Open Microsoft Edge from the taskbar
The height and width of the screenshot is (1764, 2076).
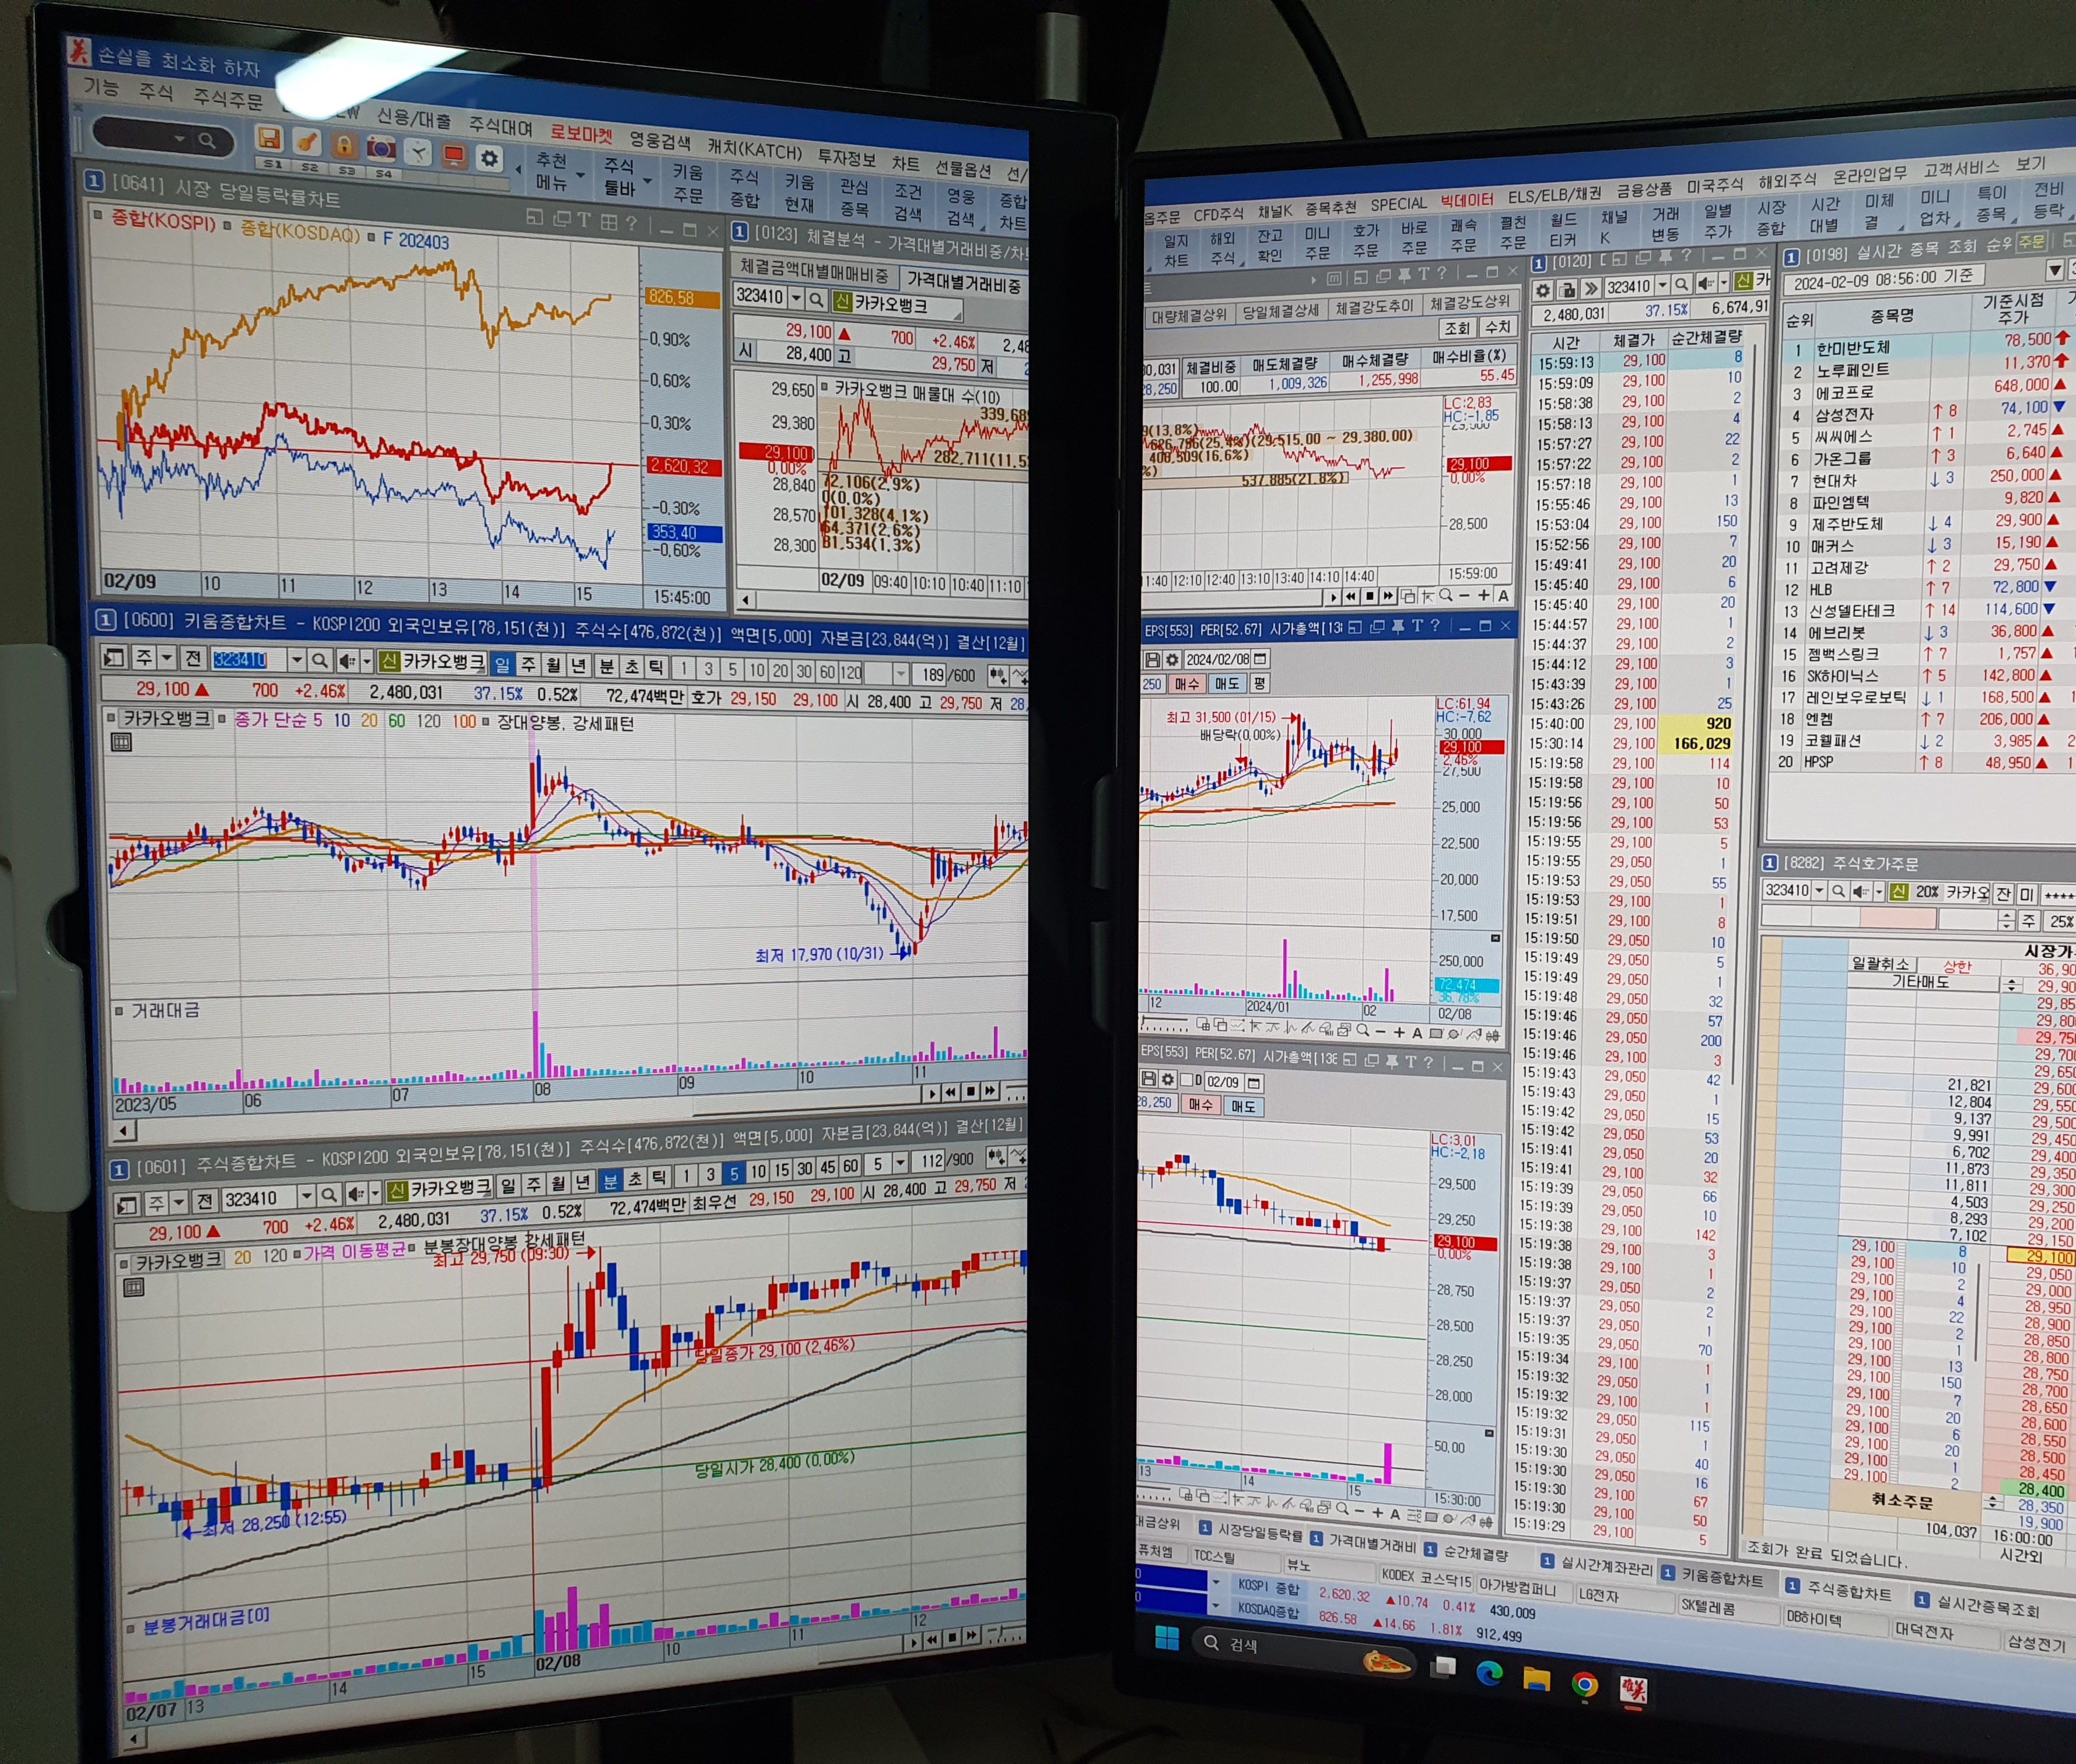(x=1489, y=1673)
